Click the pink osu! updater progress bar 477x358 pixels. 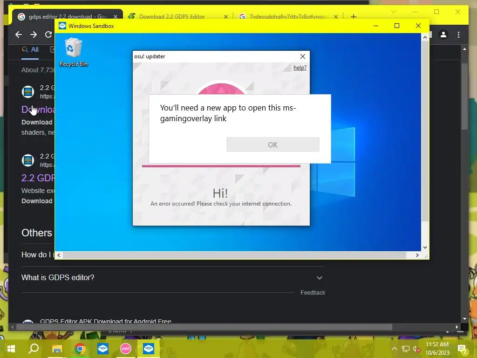[x=221, y=166]
